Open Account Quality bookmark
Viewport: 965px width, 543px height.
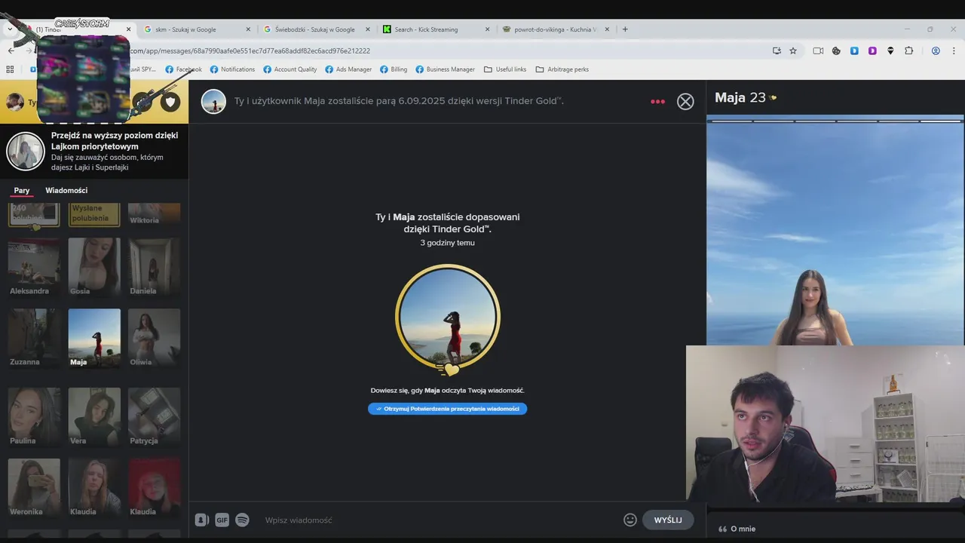tap(289, 69)
